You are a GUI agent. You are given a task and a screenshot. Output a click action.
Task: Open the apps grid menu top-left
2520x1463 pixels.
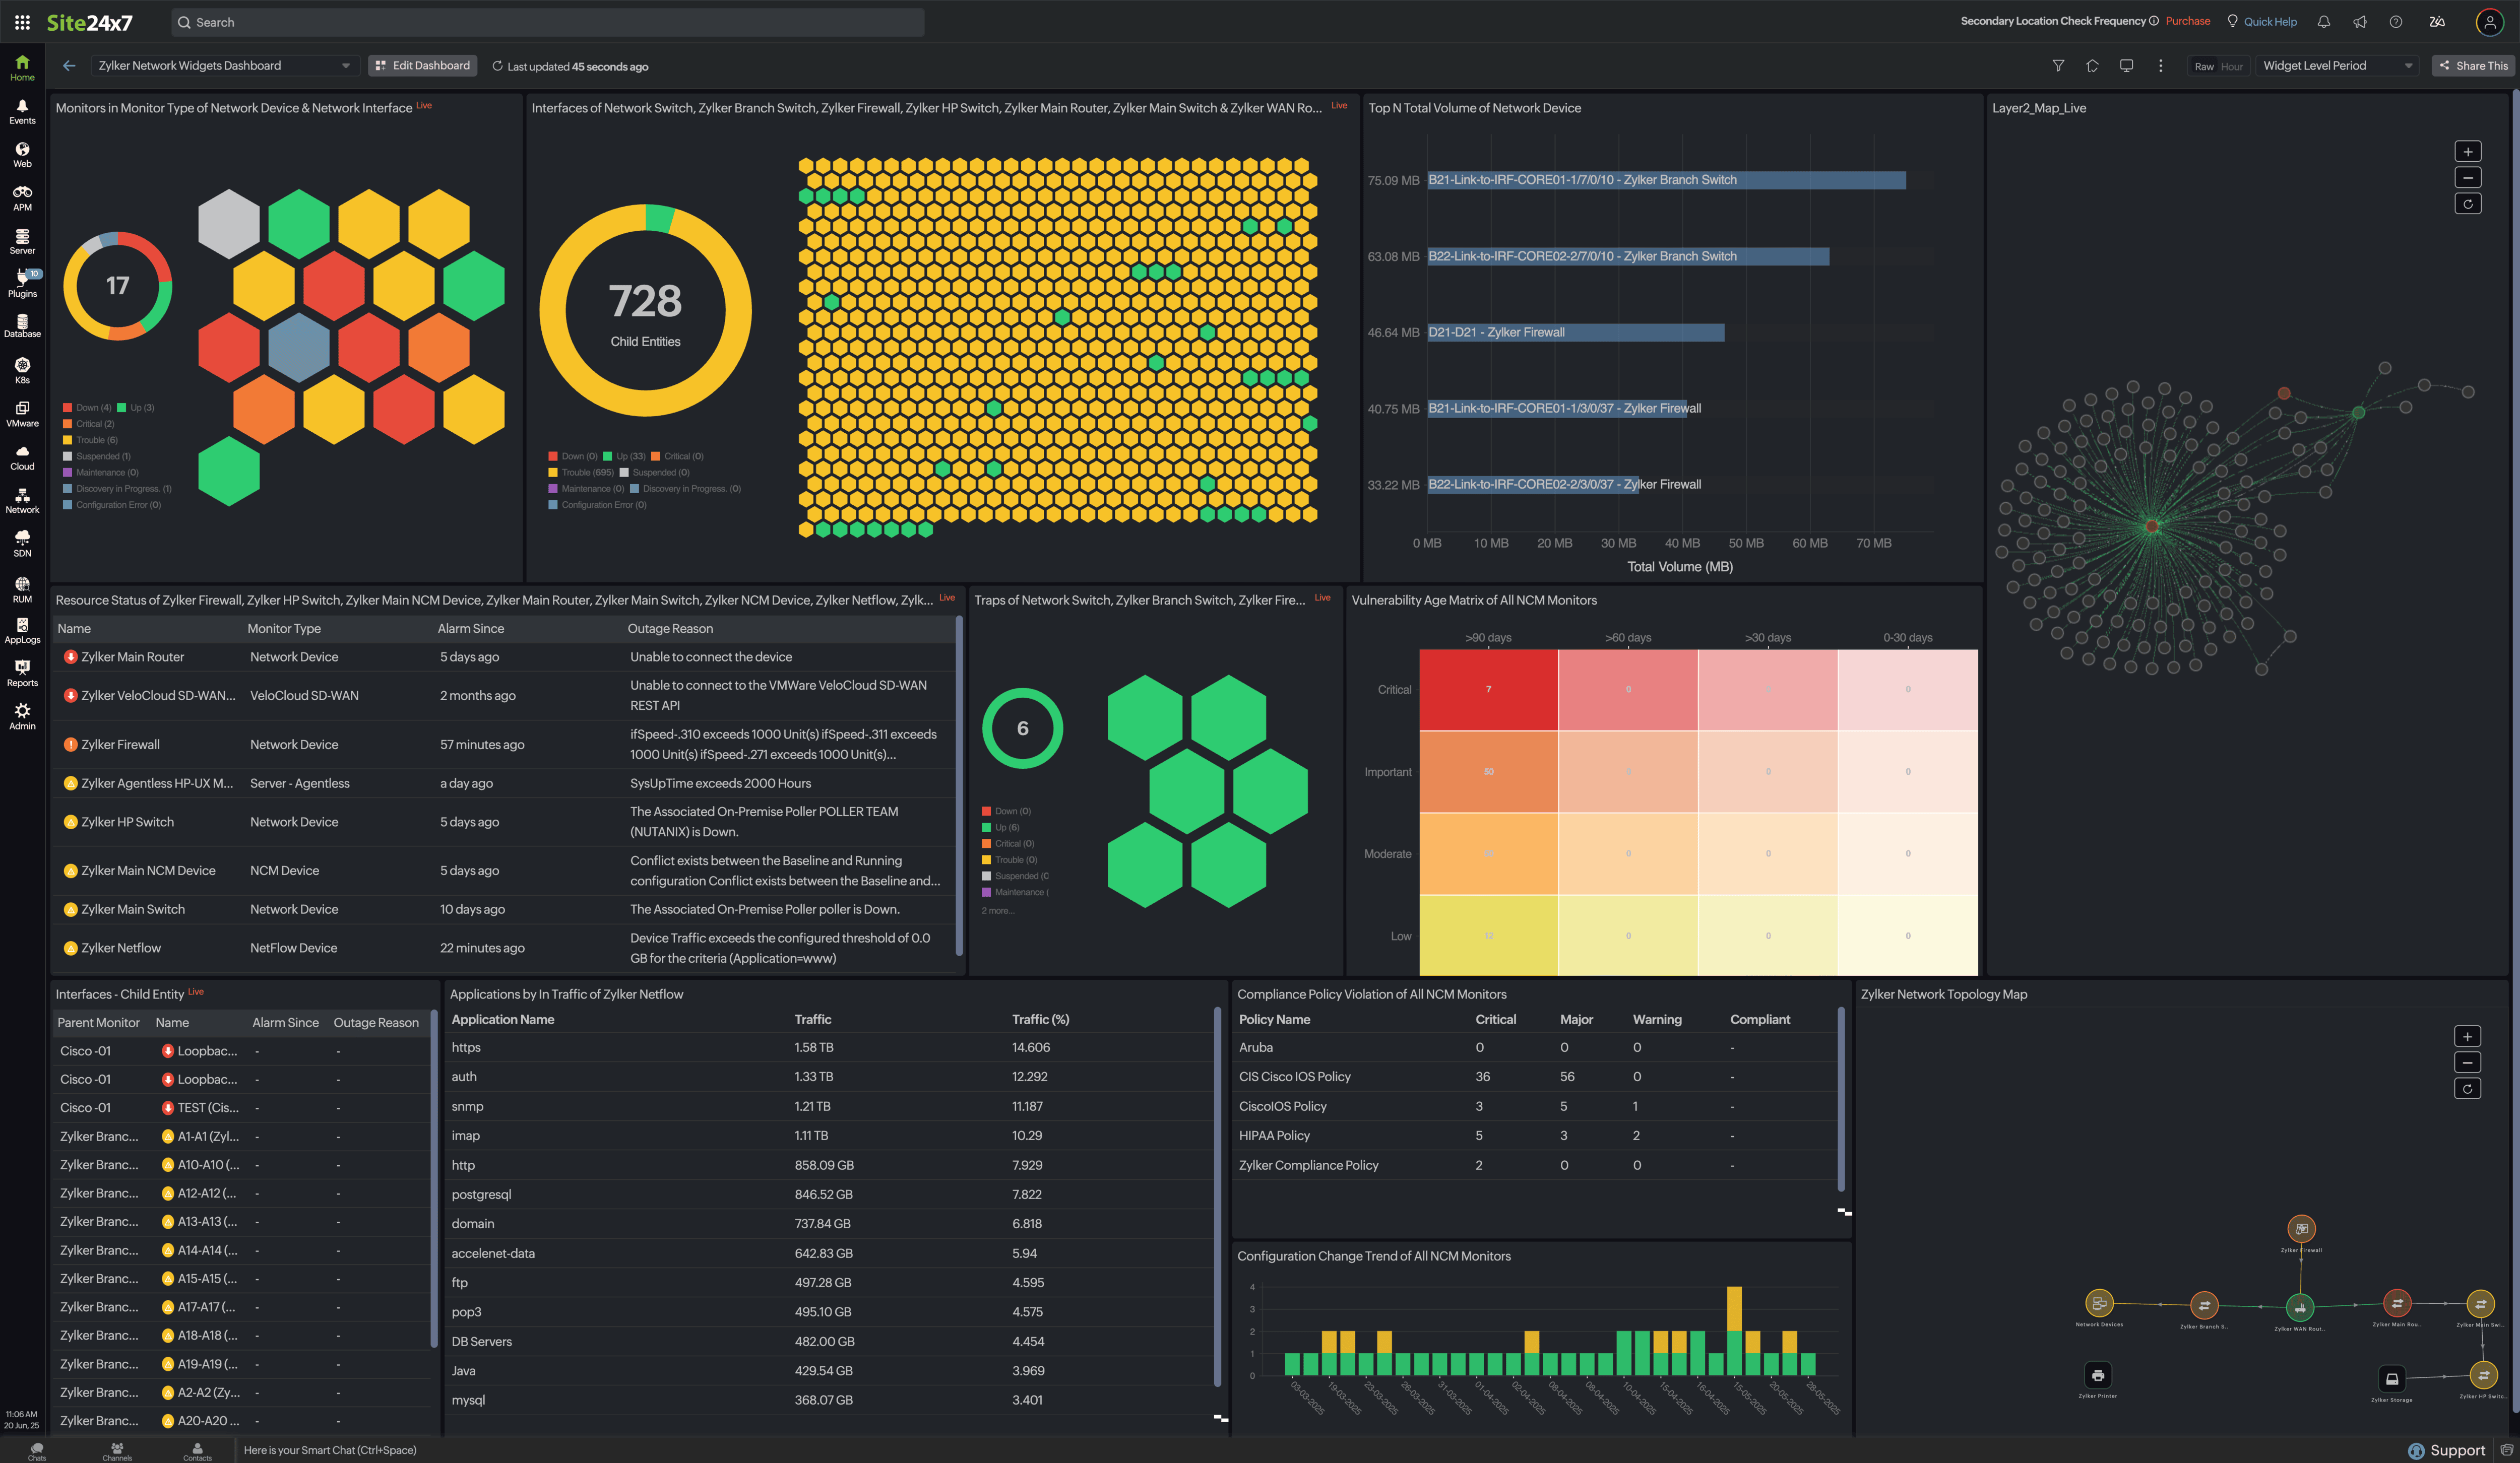tap(22, 21)
